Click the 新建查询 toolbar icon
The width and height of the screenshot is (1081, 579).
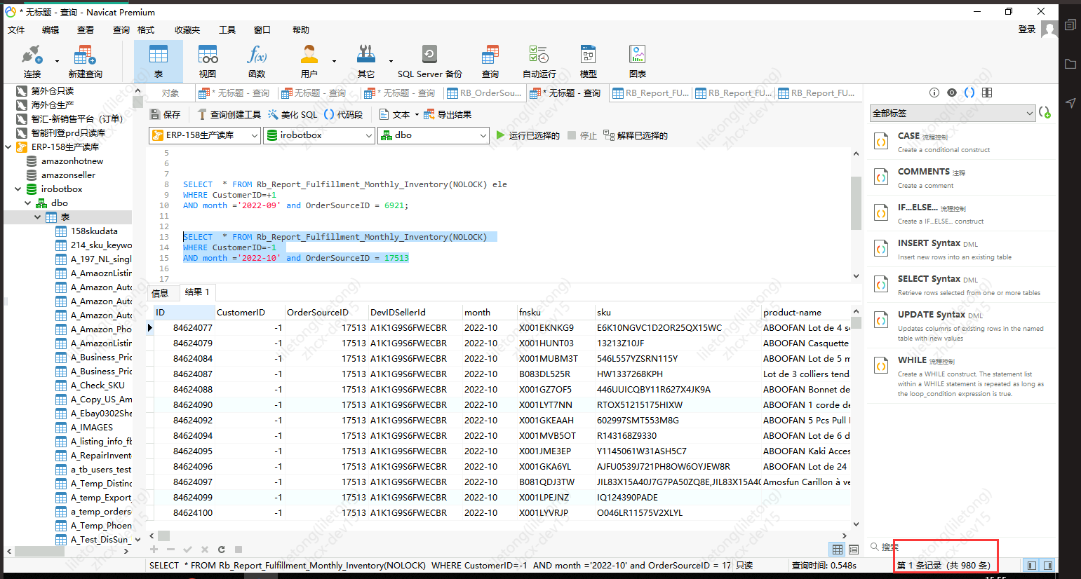tap(85, 62)
